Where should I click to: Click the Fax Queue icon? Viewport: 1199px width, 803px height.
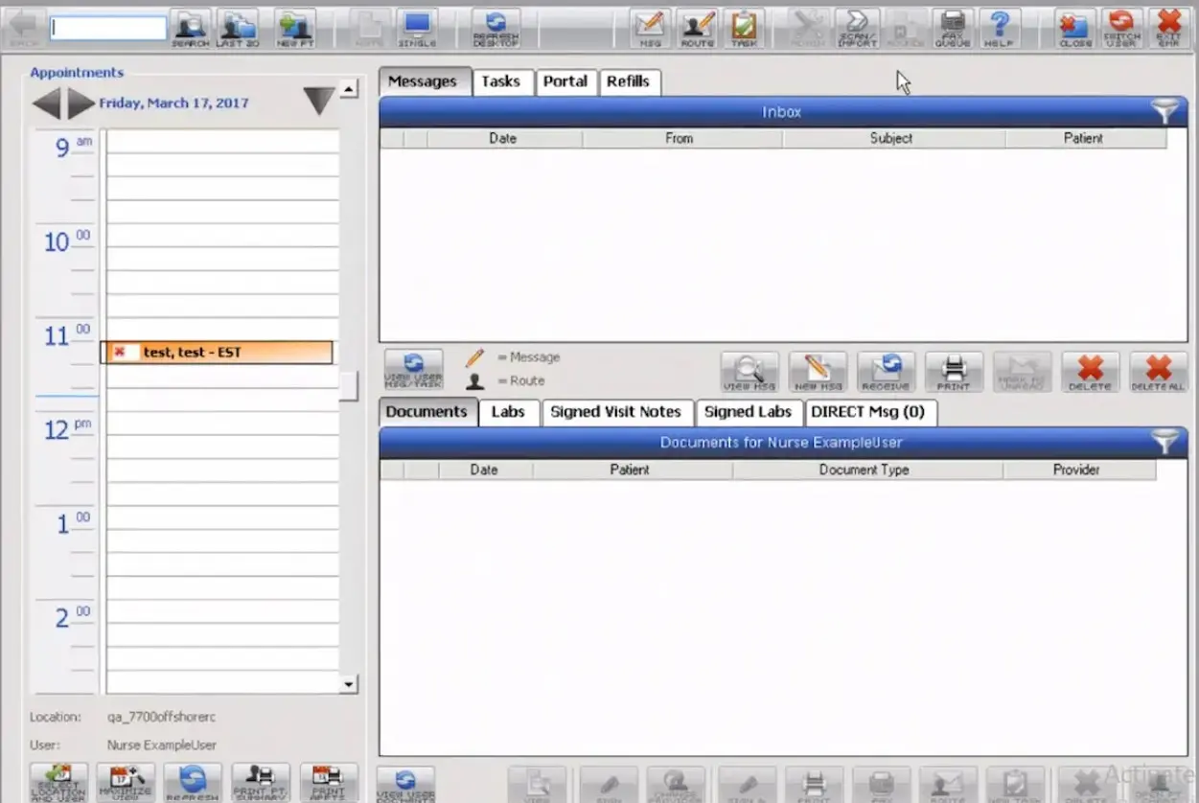click(x=952, y=29)
